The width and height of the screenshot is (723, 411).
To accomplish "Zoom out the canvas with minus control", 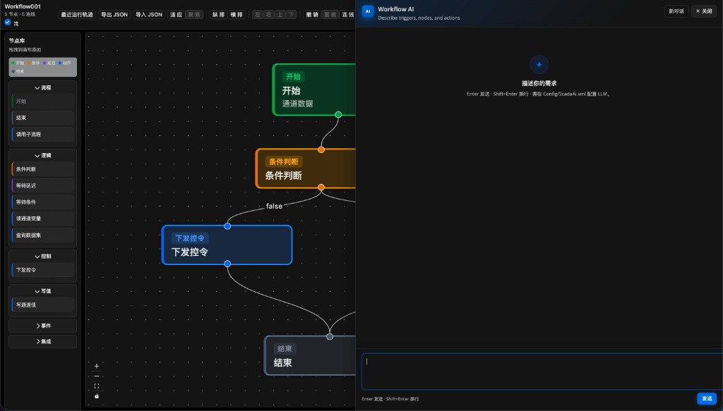I will (x=96, y=376).
